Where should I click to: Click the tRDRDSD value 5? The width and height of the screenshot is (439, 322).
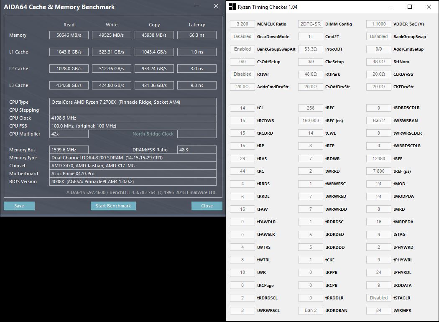[x=311, y=234]
